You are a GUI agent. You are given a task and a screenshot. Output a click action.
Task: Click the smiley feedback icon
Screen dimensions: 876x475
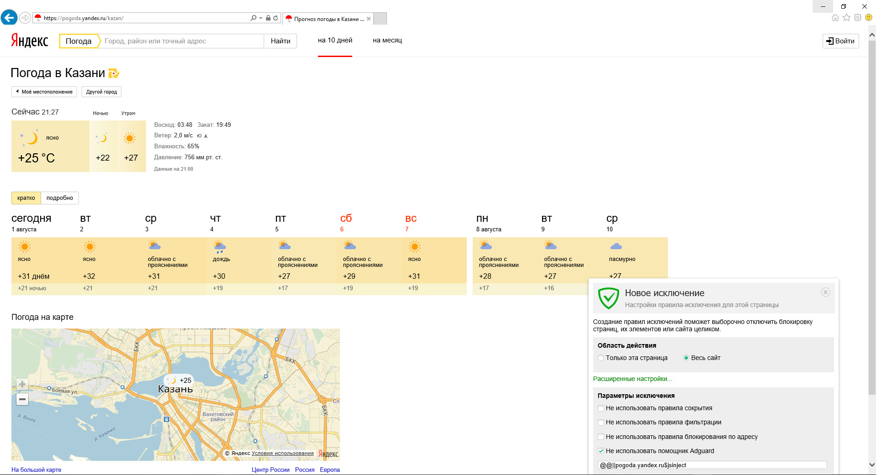(x=869, y=17)
